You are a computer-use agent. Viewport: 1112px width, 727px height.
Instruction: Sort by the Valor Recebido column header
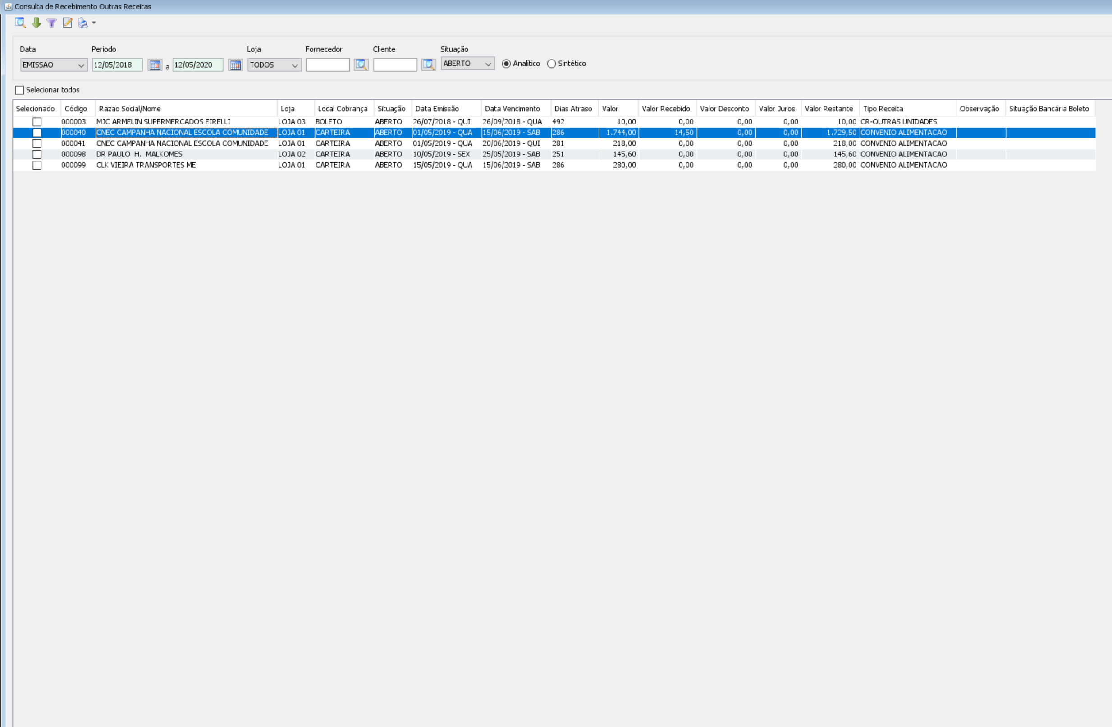click(667, 109)
